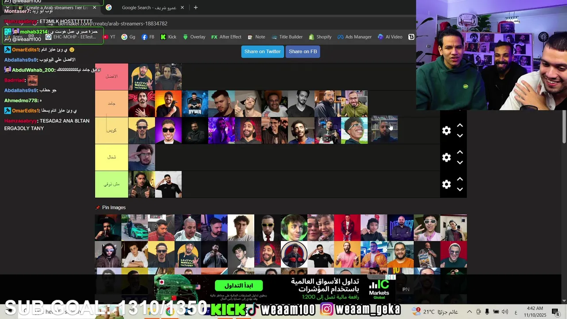Viewport: 567px width, 319px height.
Task: Open the EHC-MOHP bookmark
Action: click(71, 37)
